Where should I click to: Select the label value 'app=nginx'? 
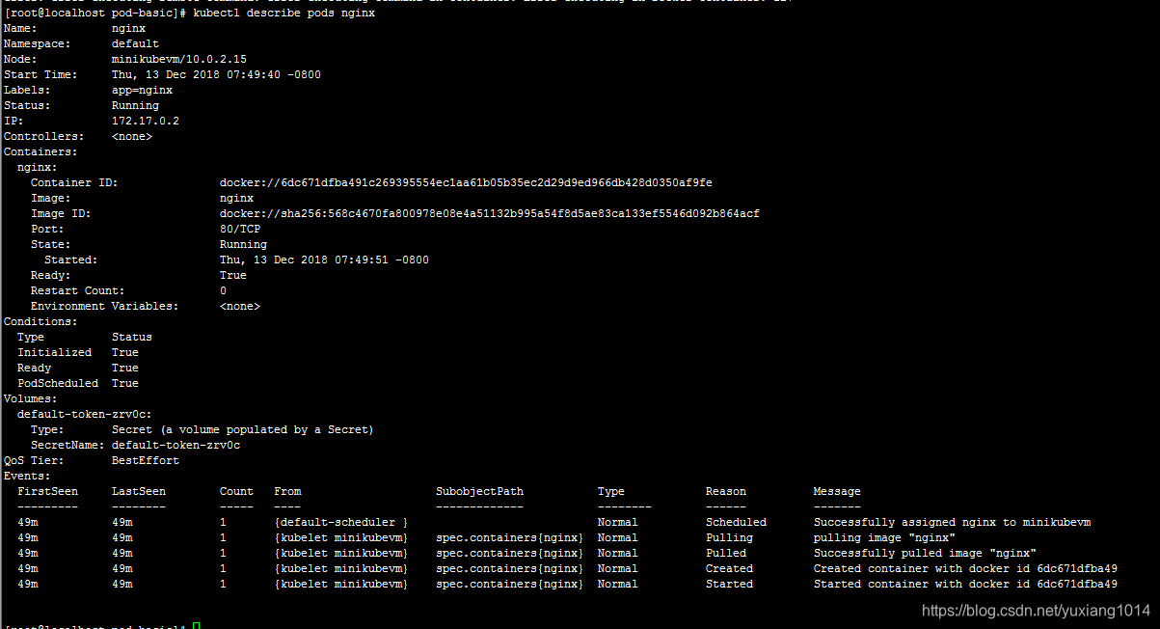coord(142,90)
